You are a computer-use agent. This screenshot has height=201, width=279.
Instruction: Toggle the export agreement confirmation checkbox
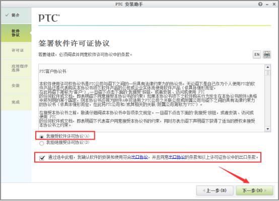point(42,158)
